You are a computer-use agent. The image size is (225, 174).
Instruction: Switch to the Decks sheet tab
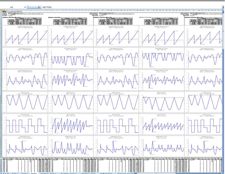click(33, 173)
